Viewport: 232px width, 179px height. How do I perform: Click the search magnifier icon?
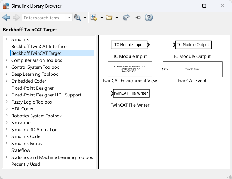(x=77, y=18)
